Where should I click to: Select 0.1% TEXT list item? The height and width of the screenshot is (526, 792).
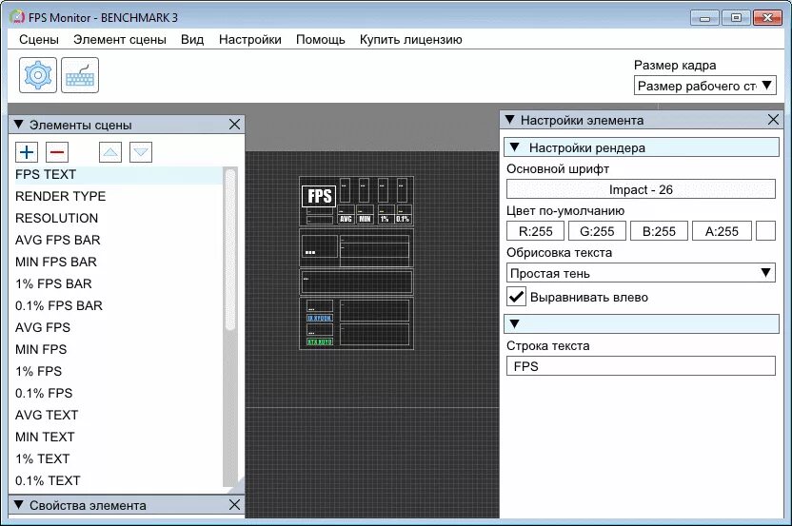pyautogui.click(x=119, y=480)
